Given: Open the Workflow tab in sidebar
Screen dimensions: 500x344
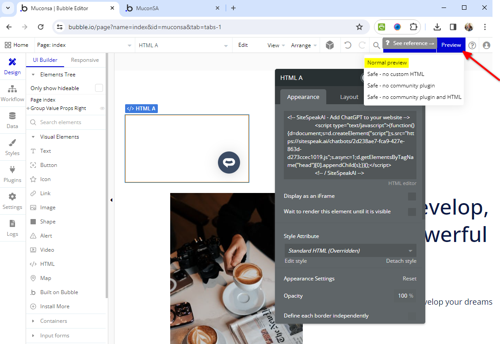Looking at the screenshot, I should [12, 93].
